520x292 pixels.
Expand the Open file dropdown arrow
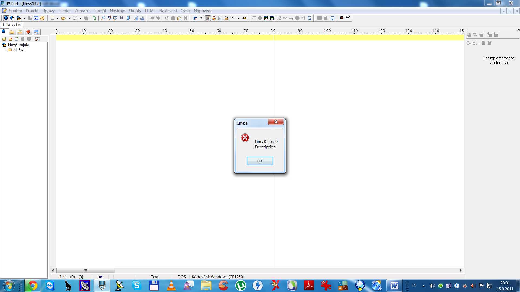69,18
